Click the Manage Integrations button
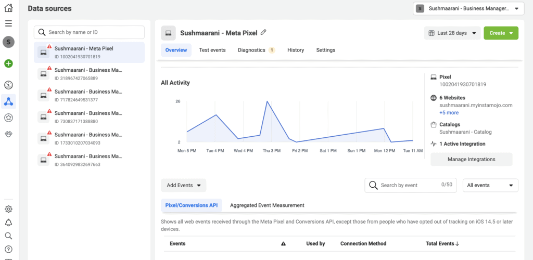This screenshot has width=533, height=260. coord(472,159)
